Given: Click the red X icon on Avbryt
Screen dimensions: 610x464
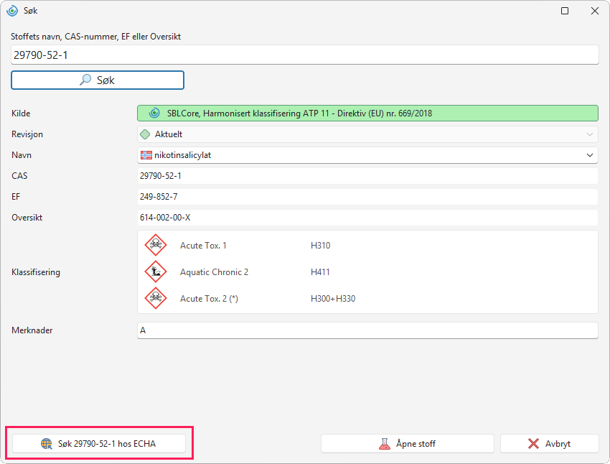Looking at the screenshot, I should pyautogui.click(x=533, y=444).
